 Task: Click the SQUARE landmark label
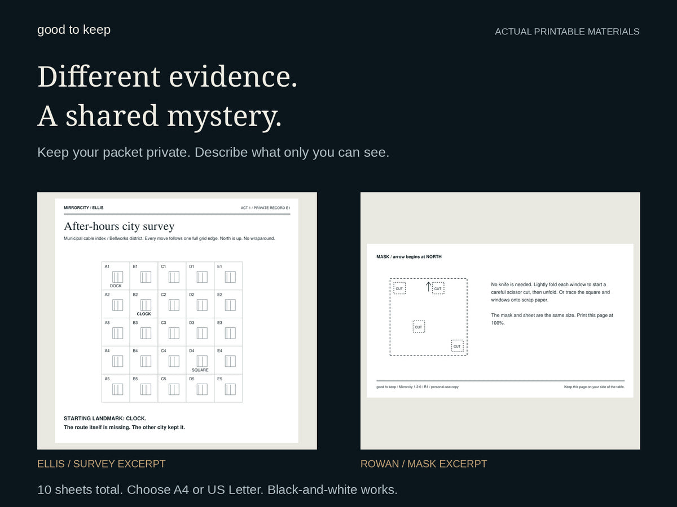[200, 371]
